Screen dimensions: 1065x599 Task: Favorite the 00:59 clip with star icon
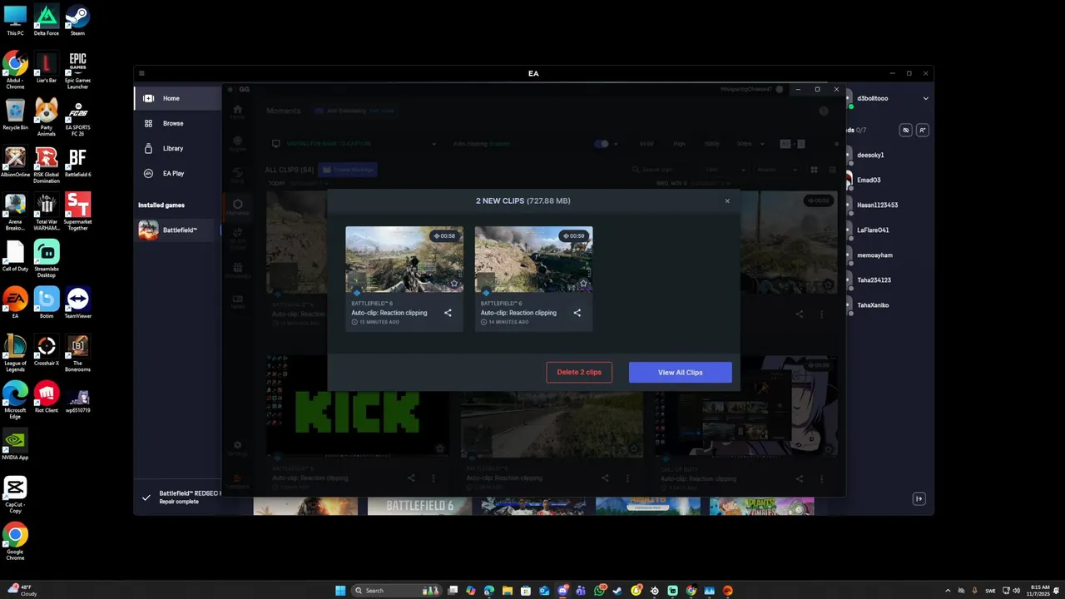583,284
